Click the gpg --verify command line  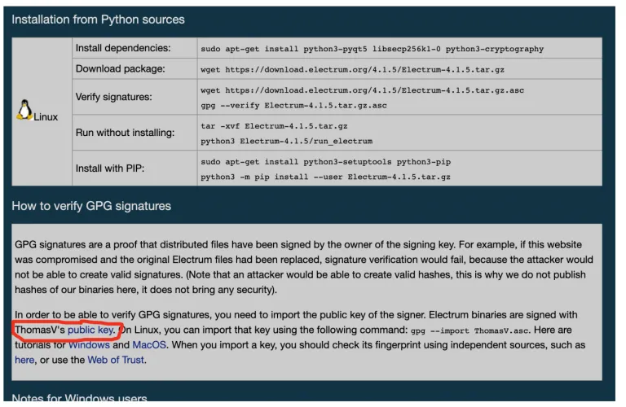pyautogui.click(x=293, y=106)
